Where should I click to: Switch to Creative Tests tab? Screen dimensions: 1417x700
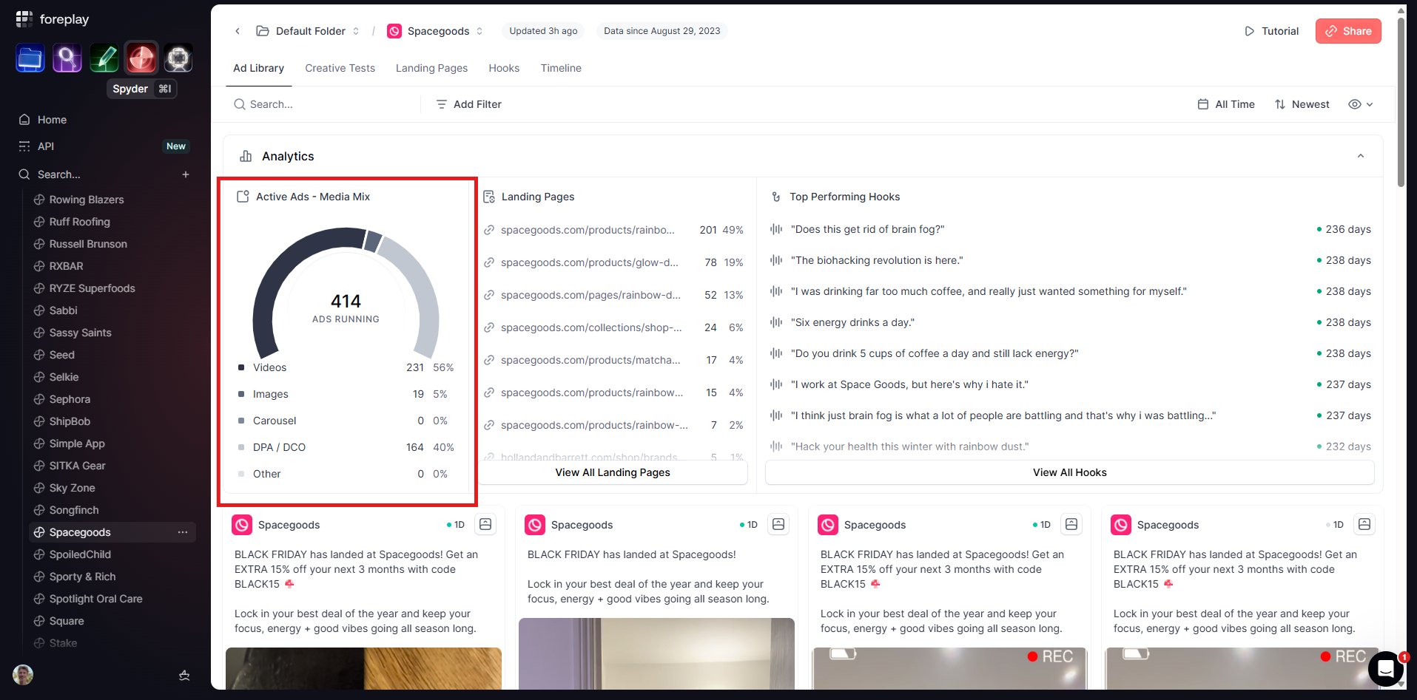pyautogui.click(x=340, y=68)
